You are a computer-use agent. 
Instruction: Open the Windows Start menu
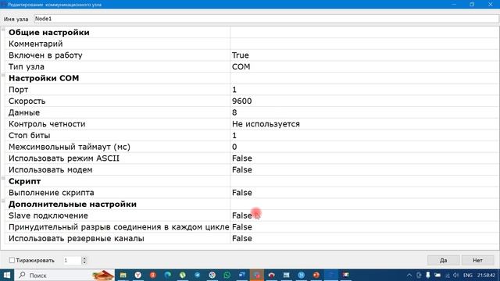7,275
